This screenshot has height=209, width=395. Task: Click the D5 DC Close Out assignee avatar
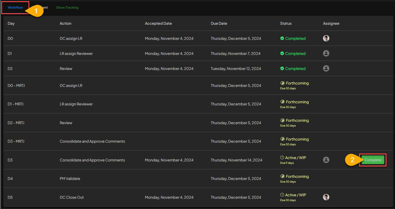point(326,197)
